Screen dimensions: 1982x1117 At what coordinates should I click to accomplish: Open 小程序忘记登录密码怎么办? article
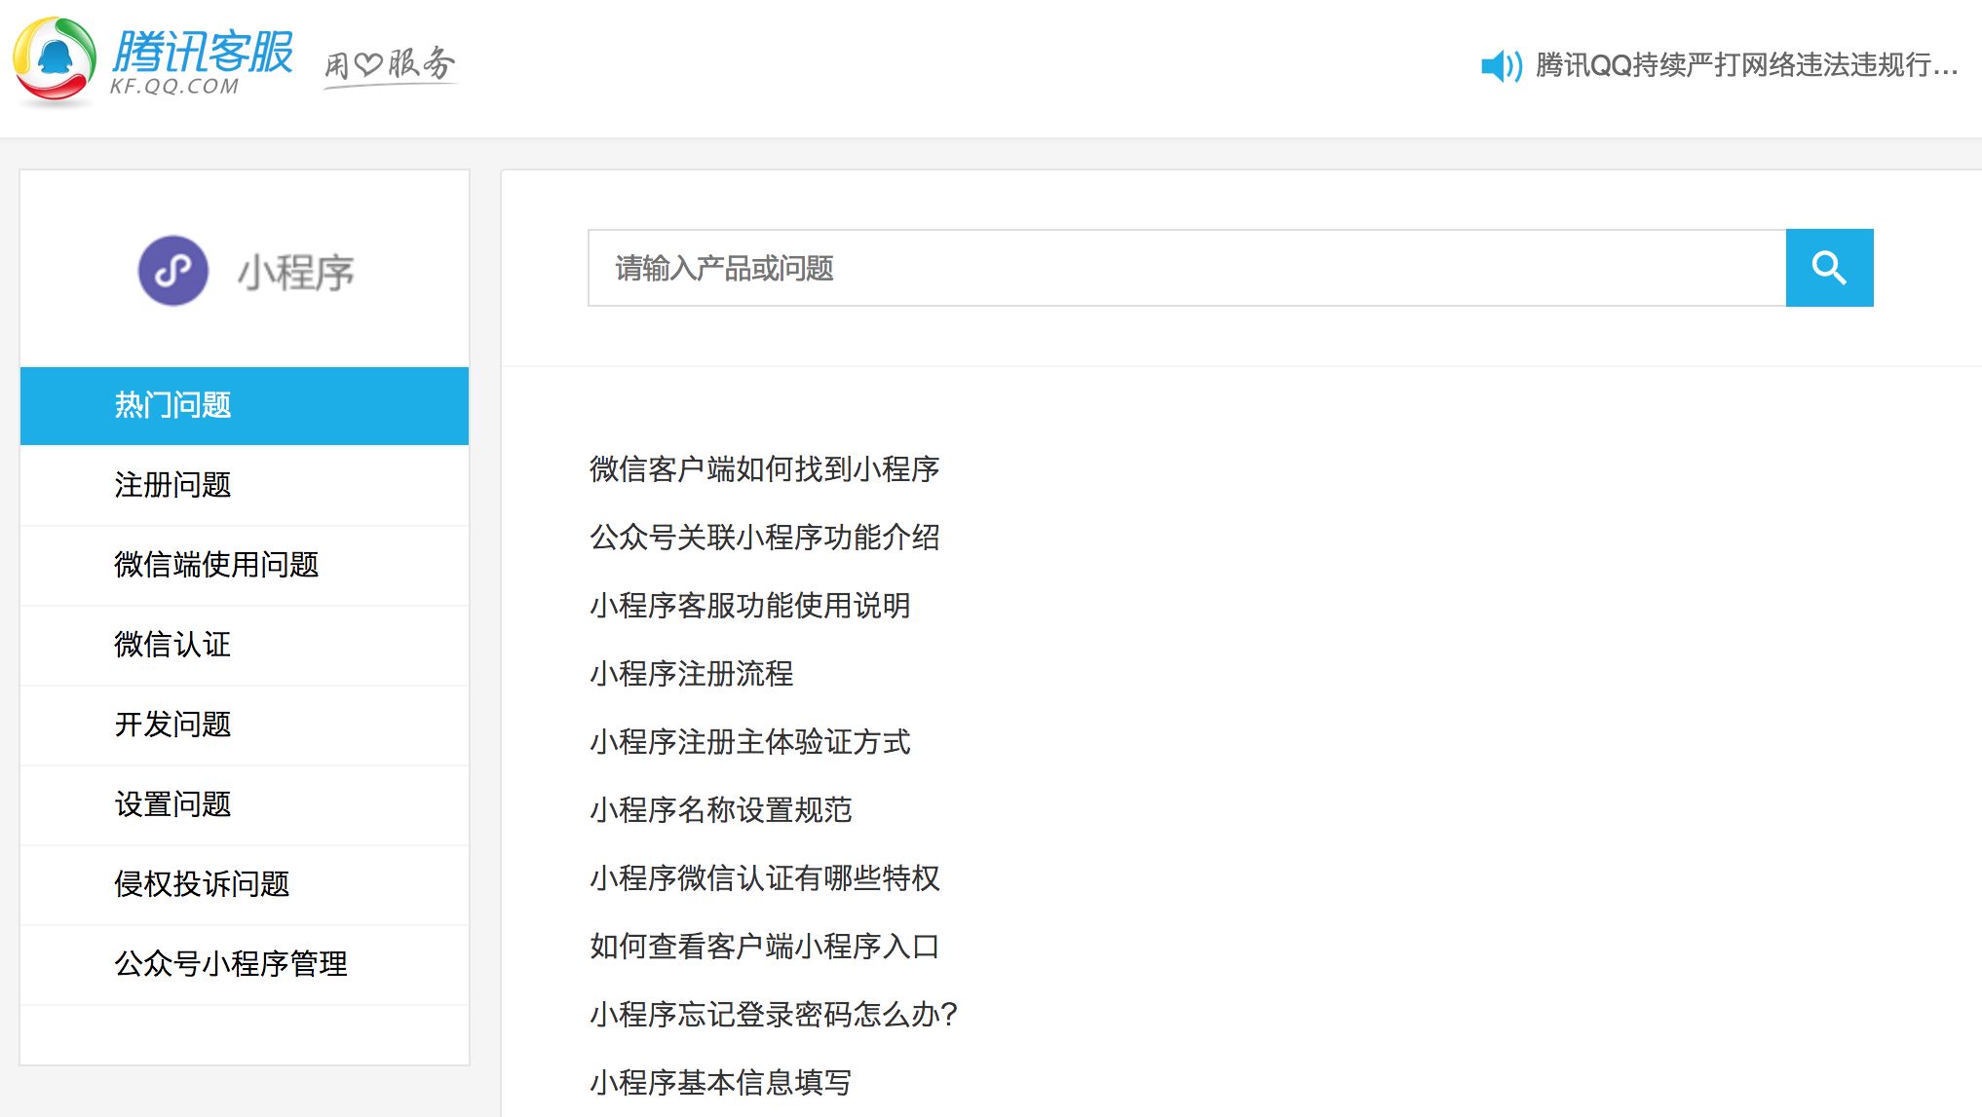[774, 1014]
